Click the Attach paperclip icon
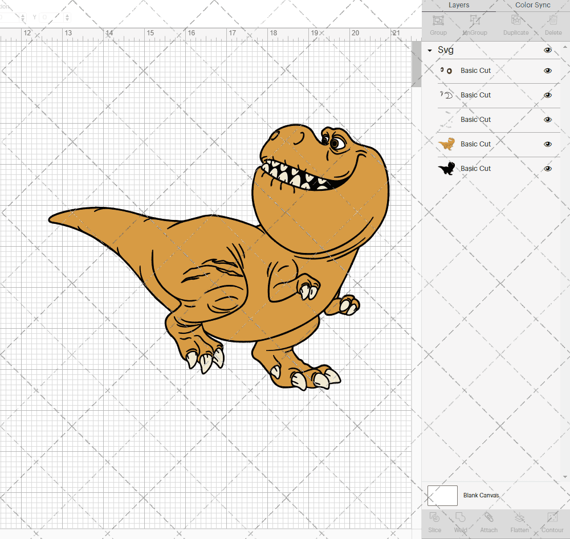The width and height of the screenshot is (570, 539). 489,517
